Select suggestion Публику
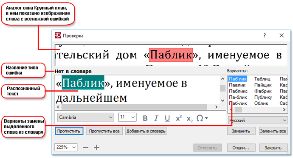Image resolution: width=293 pixels, height=158 pixels. (x=263, y=97)
